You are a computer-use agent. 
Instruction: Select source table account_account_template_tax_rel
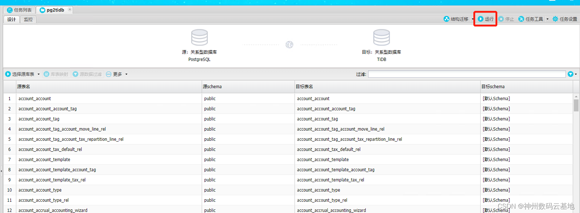point(52,180)
